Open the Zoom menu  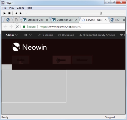(x=20, y=8)
